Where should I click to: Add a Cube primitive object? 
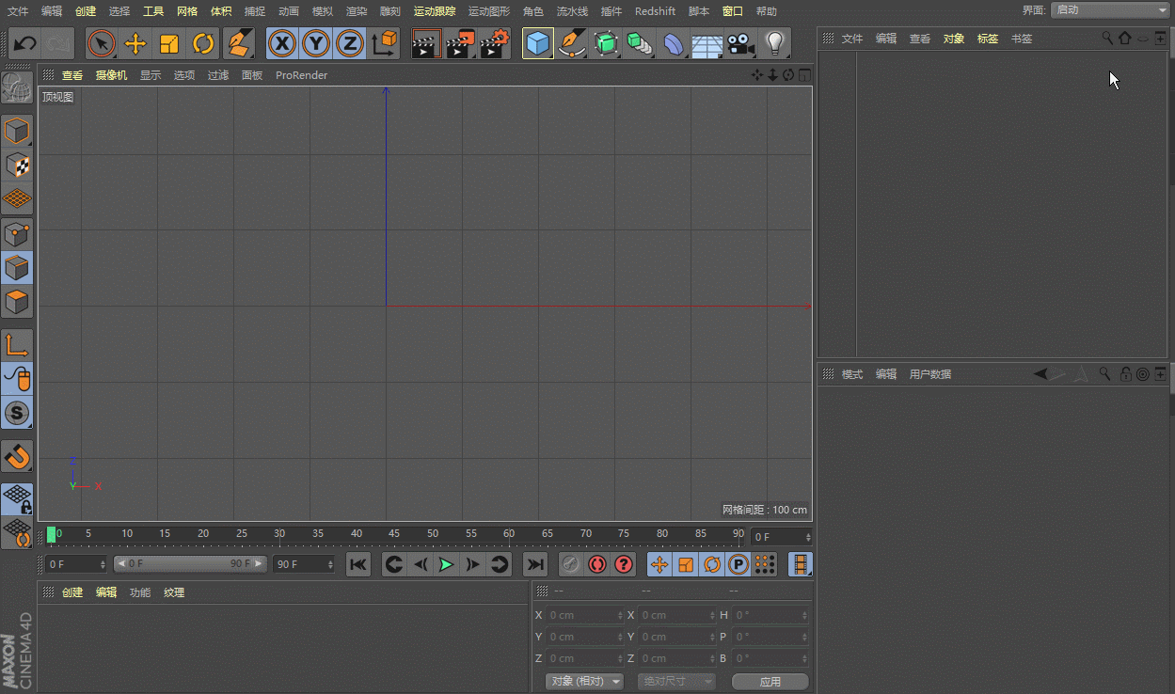pyautogui.click(x=537, y=44)
